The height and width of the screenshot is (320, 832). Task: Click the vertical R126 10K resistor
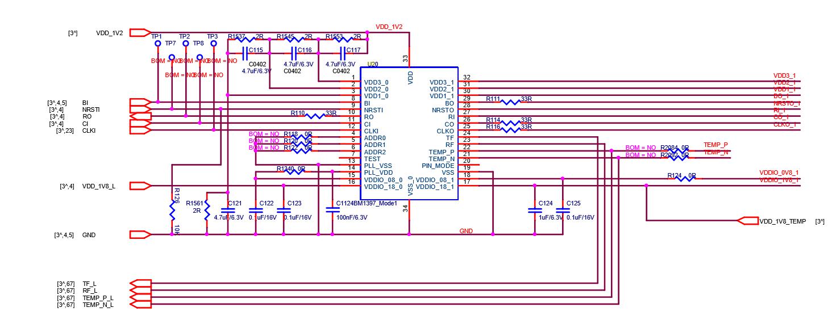coord(172,210)
